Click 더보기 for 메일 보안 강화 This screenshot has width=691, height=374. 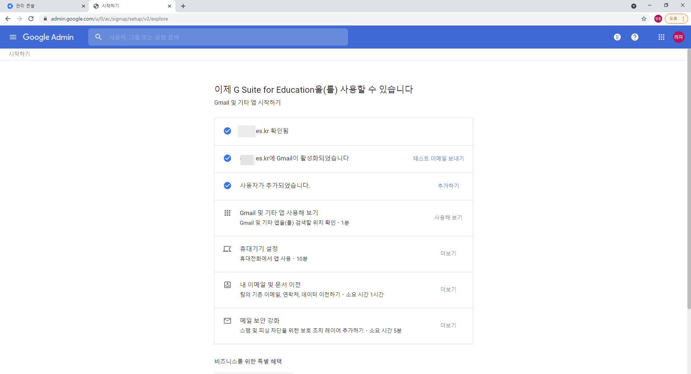click(448, 325)
